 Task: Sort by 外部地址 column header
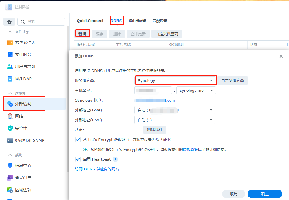207,45
